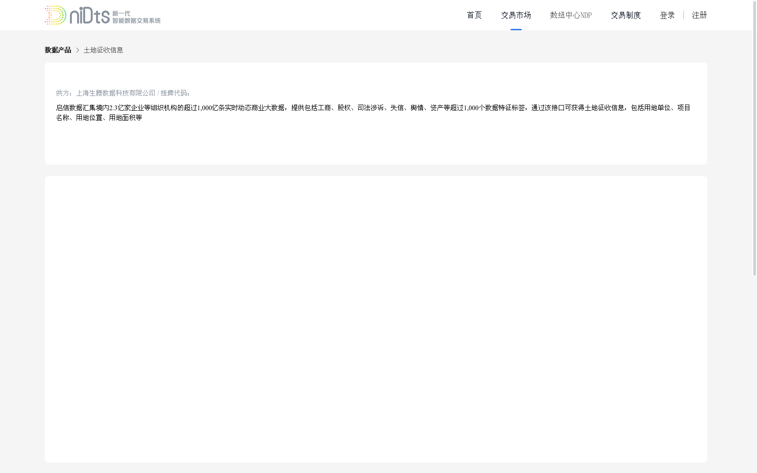Click the breadcrumb chevron arrow separator
The width and height of the screenshot is (757, 473).
(x=78, y=50)
